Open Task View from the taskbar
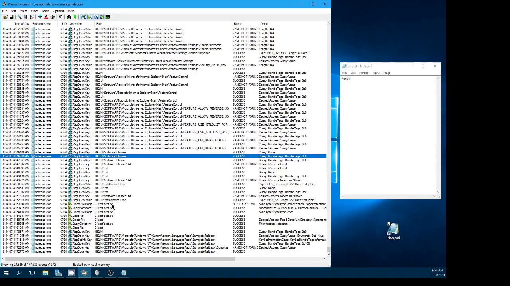 [32, 273]
